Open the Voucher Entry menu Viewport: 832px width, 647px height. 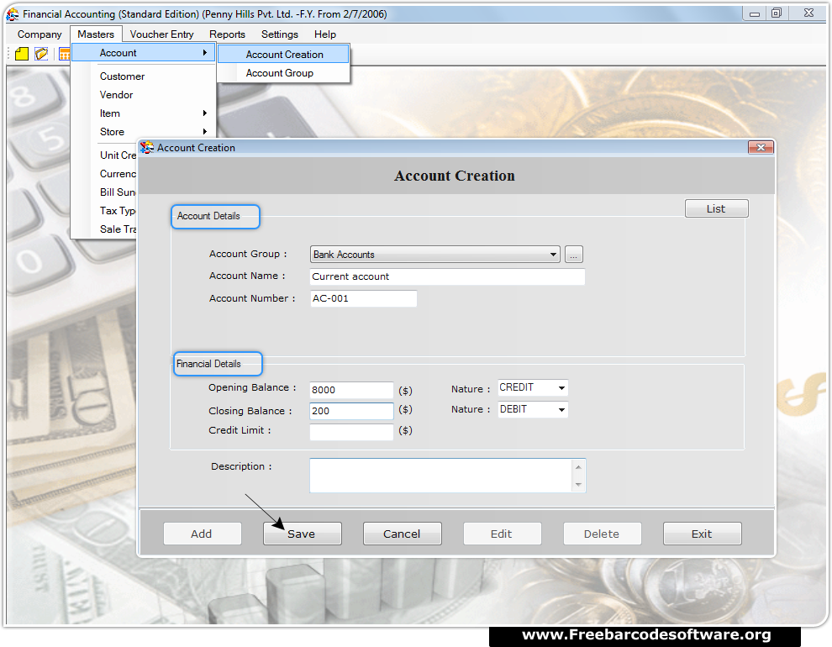coord(162,34)
